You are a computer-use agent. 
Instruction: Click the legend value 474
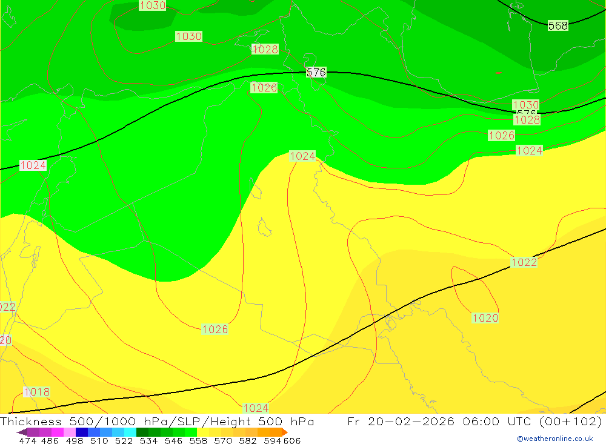tap(27, 441)
